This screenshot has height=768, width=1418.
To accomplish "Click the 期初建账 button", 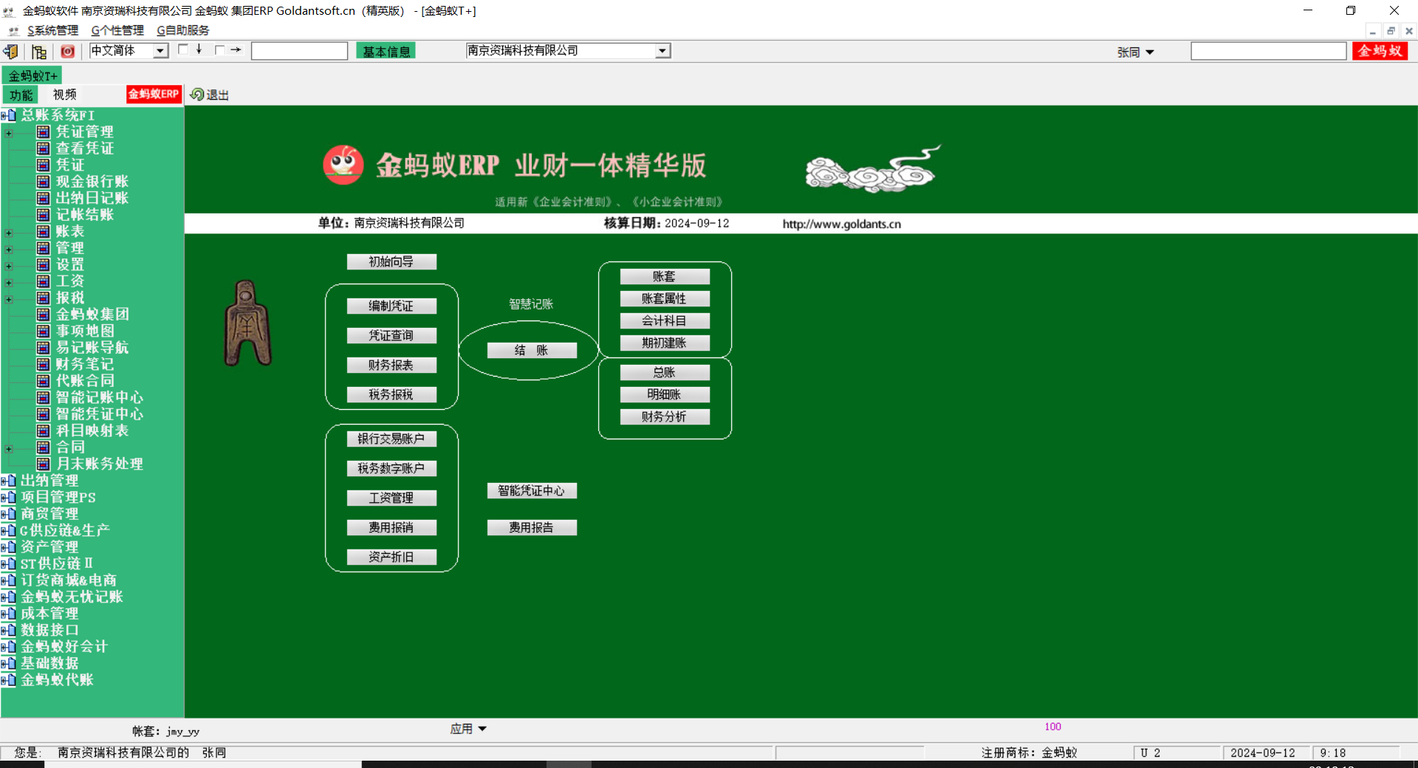I will tap(665, 343).
